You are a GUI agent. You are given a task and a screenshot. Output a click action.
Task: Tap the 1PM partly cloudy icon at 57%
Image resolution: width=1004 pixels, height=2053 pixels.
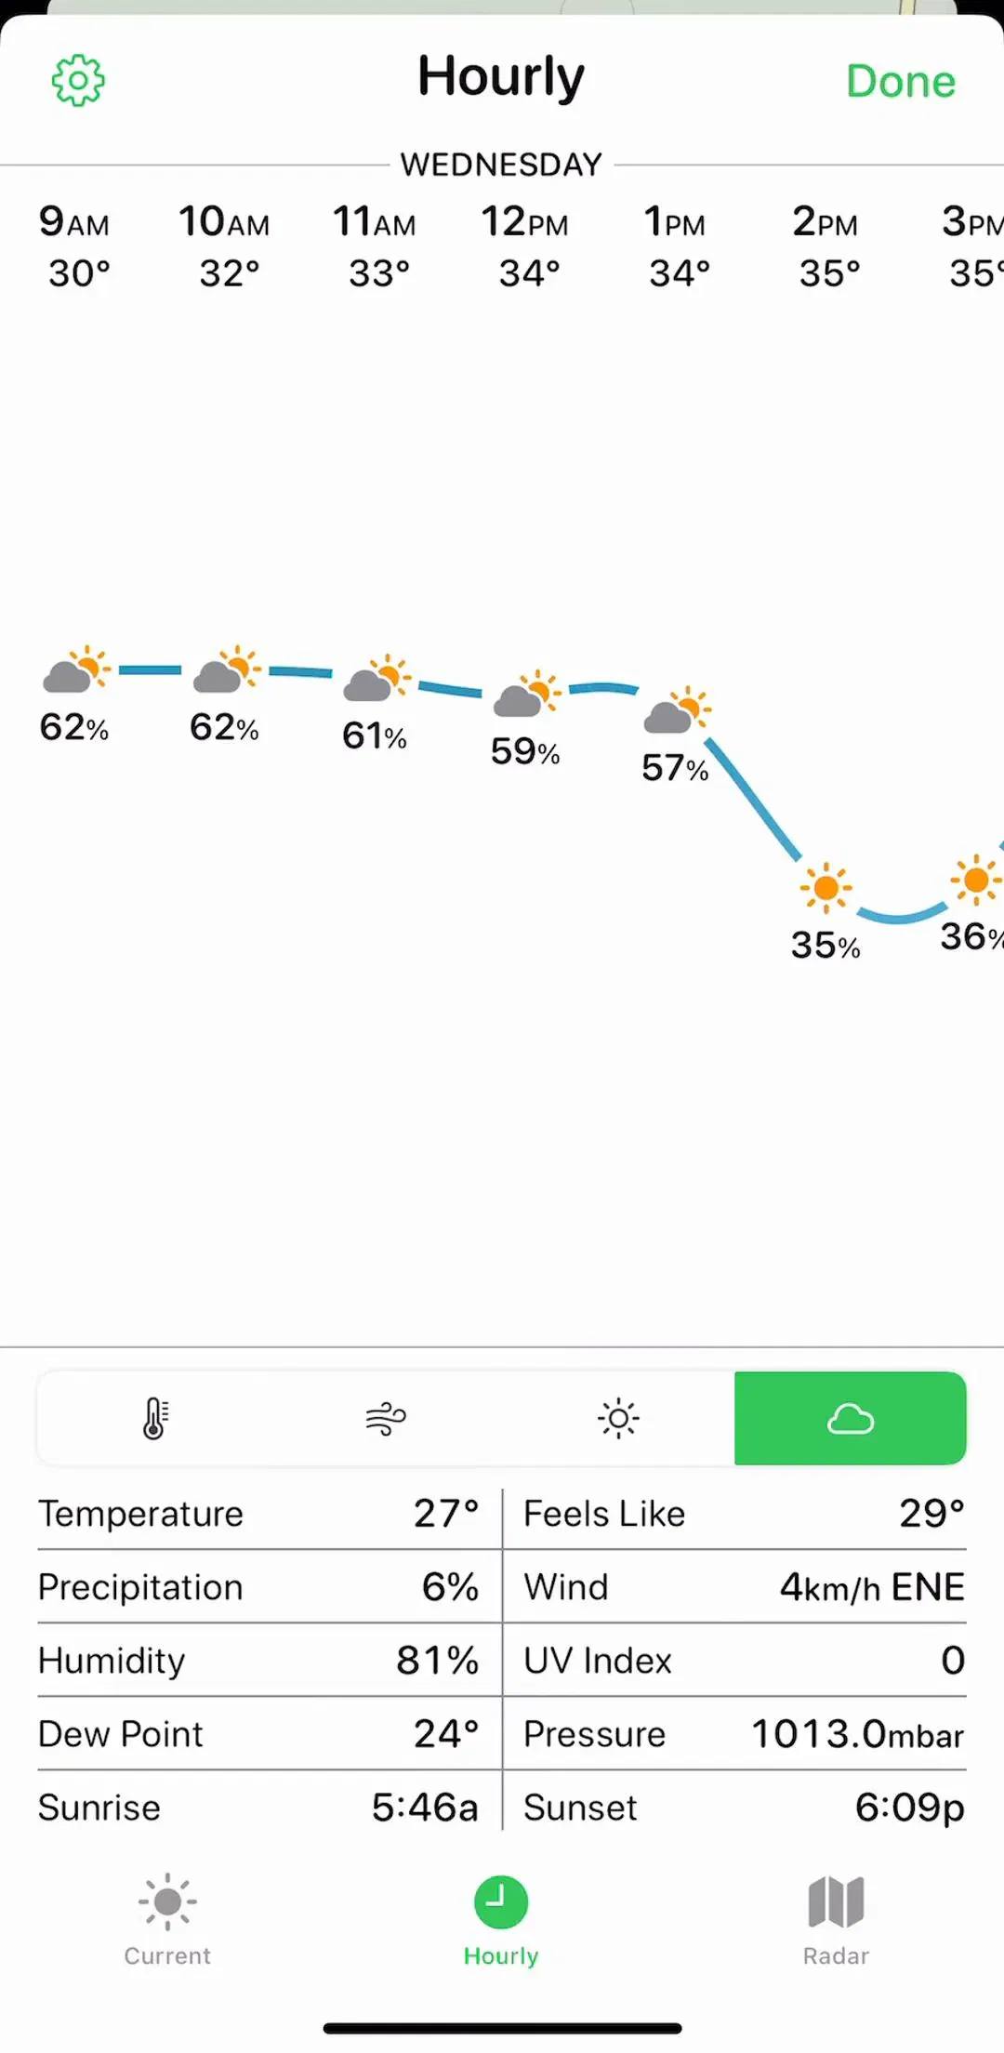[678, 710]
